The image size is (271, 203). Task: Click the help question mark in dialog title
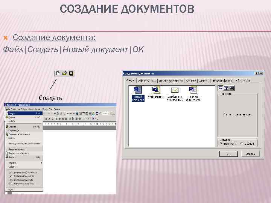pos(257,73)
